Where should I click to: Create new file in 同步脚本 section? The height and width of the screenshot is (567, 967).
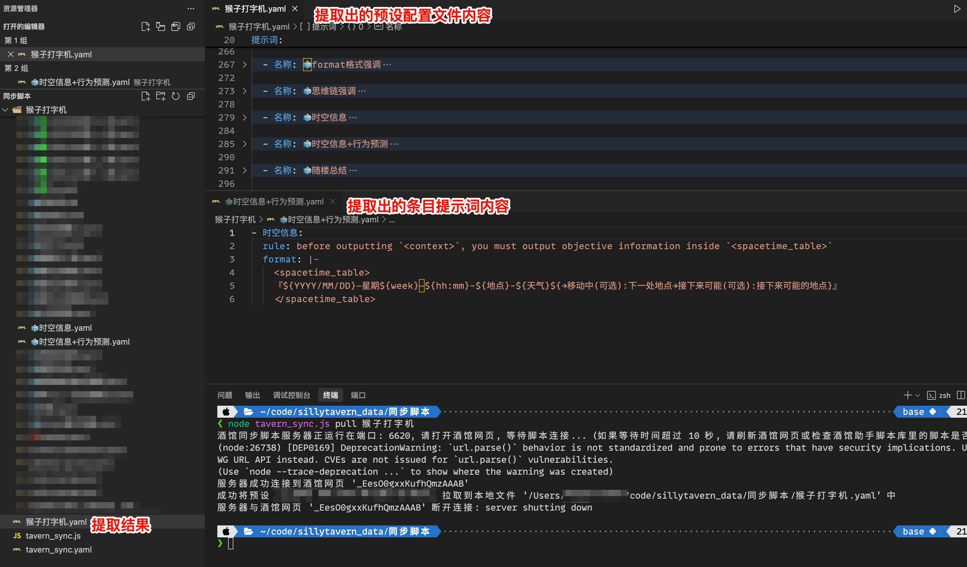tap(146, 96)
